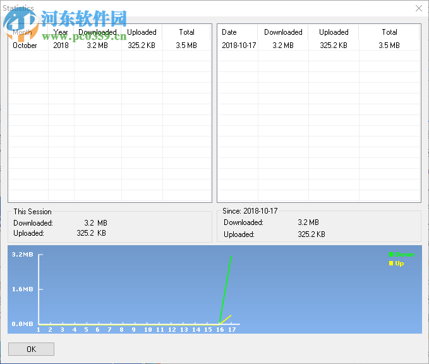
Task: Sort monthly table by Year column
Action: pos(61,32)
